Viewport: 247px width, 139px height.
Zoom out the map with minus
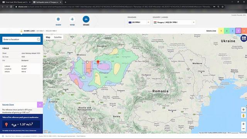[244, 129]
